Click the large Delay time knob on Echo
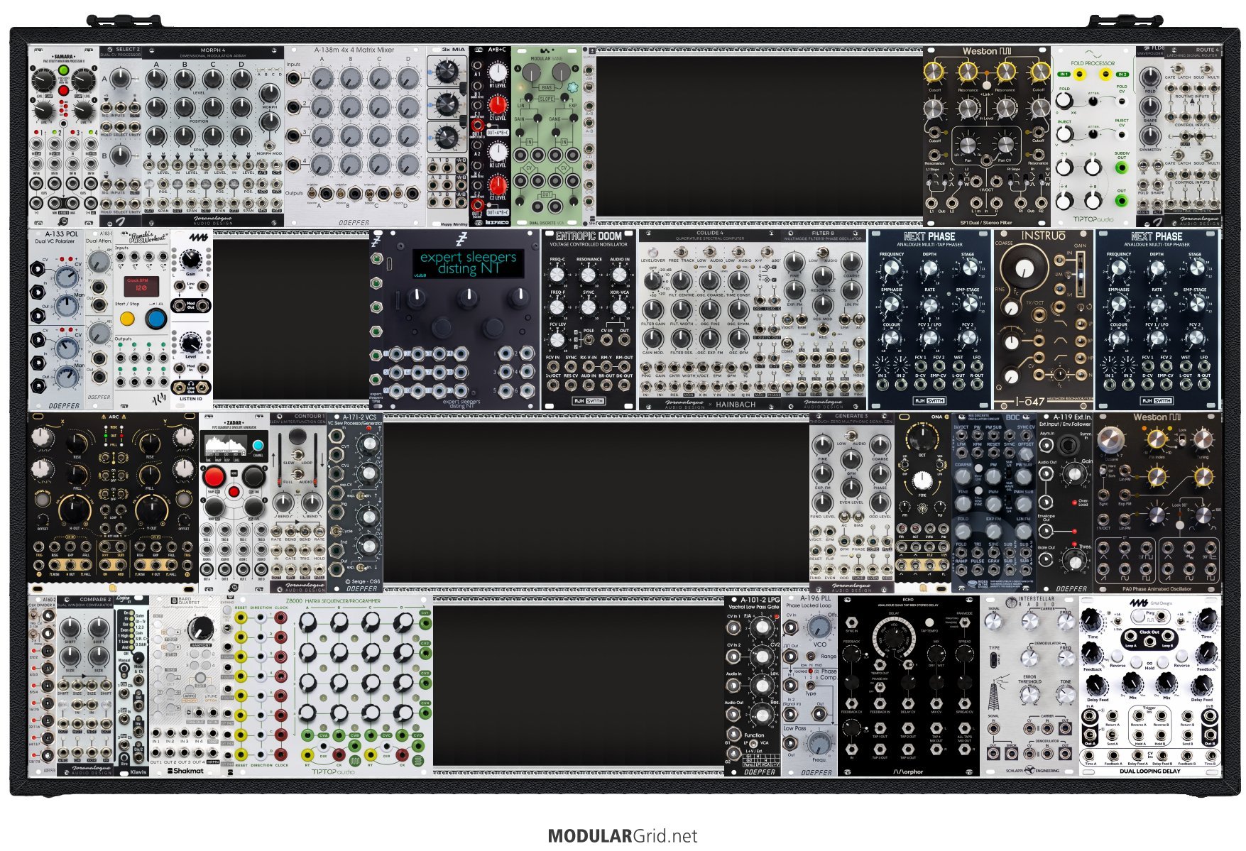 click(895, 639)
